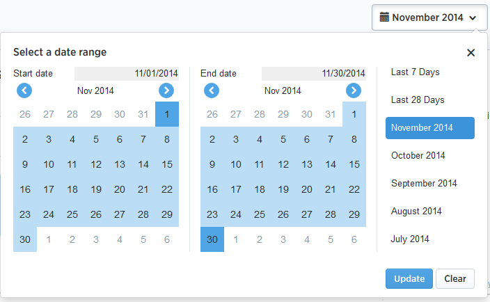
Task: Go to previous month in End date calendar
Action: 212,90
